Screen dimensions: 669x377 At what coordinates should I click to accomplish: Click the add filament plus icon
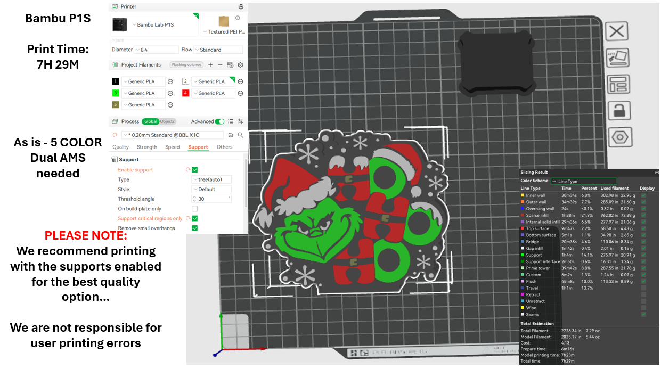coord(210,65)
